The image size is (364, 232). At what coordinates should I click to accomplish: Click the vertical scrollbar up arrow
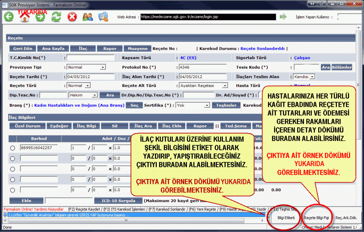tap(359, 28)
